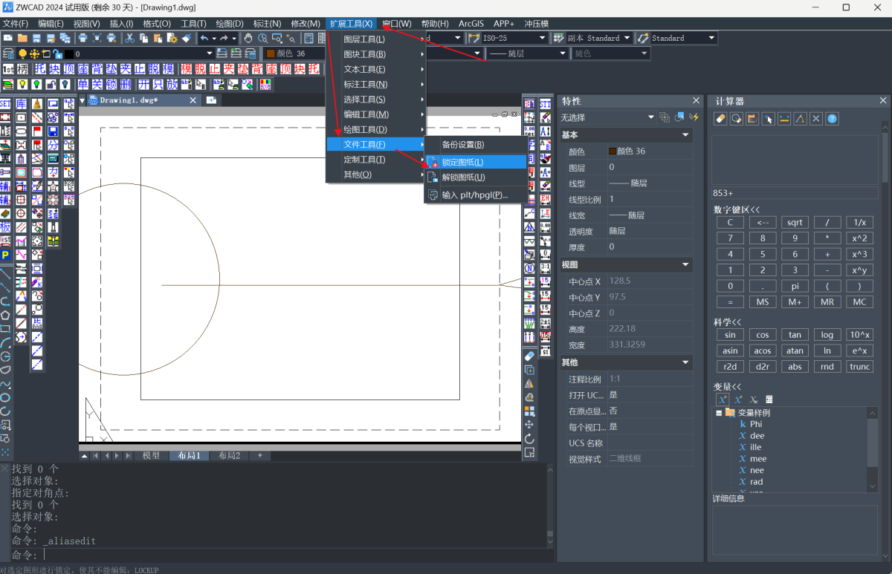Select the Pan hand tool
892x574 pixels.
point(248,38)
